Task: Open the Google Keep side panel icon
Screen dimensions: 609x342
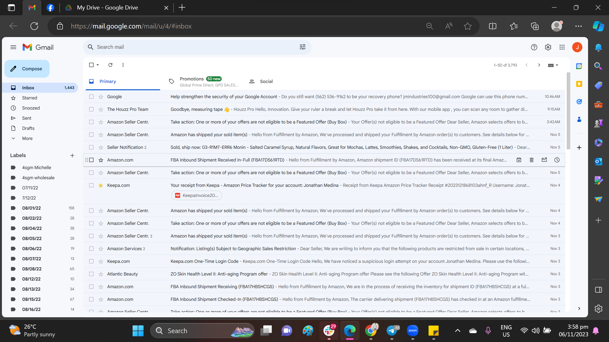Action: (579, 84)
